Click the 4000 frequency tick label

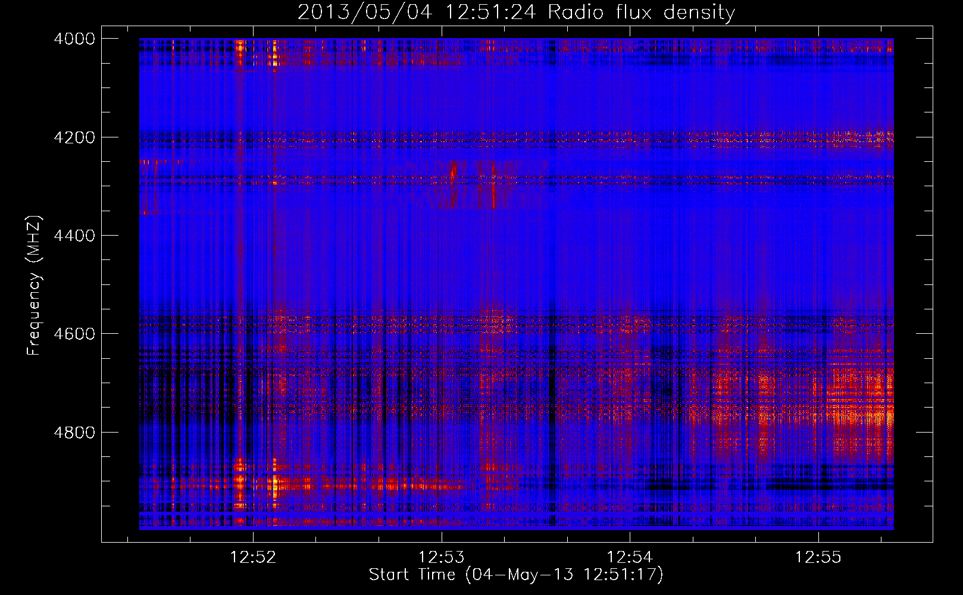tap(74, 39)
